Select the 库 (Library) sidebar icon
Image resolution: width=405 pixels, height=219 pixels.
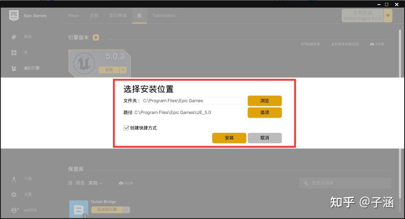pyautogui.click(x=13, y=53)
